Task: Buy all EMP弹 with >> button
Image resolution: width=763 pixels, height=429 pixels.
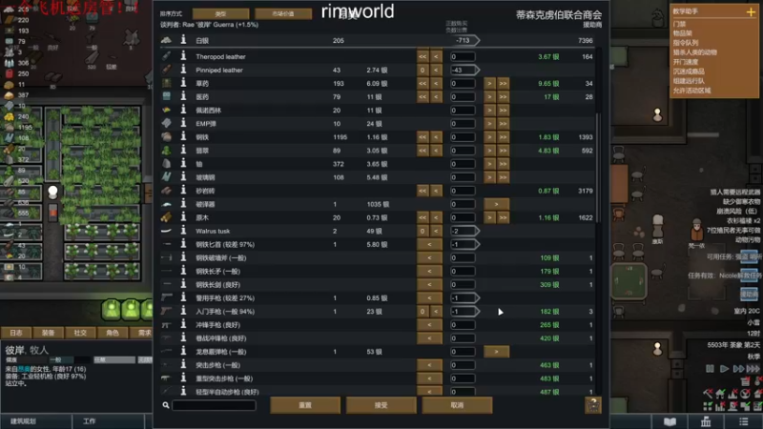Action: coord(503,124)
